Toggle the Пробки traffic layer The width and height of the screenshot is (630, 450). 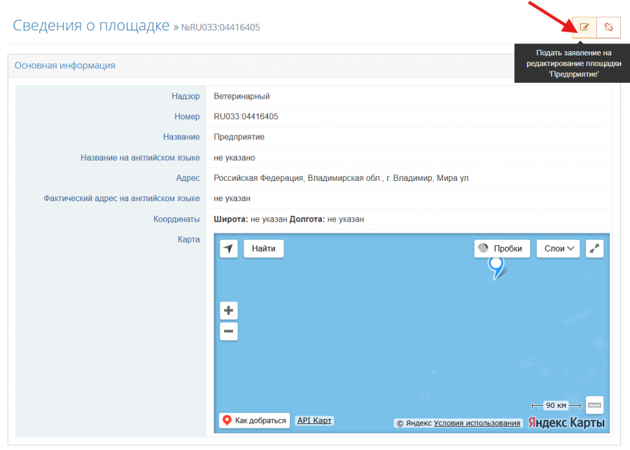(501, 248)
